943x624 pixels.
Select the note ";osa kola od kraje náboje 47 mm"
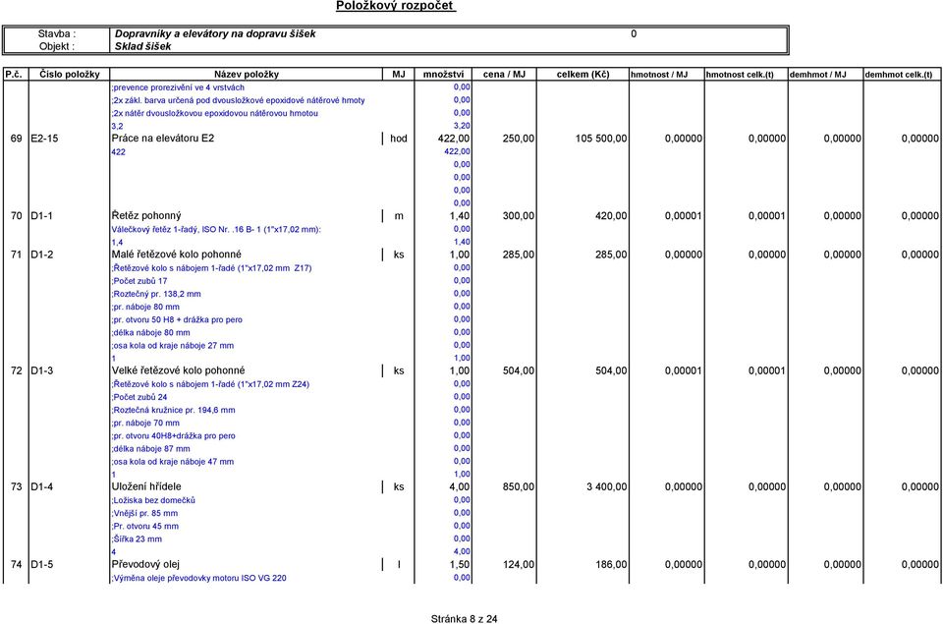pyautogui.click(x=173, y=462)
